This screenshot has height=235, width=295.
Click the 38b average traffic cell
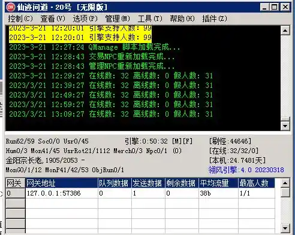pyautogui.click(x=218, y=193)
